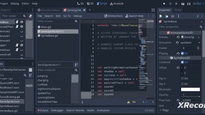Save the edited resource in Inspector

tap(173, 16)
